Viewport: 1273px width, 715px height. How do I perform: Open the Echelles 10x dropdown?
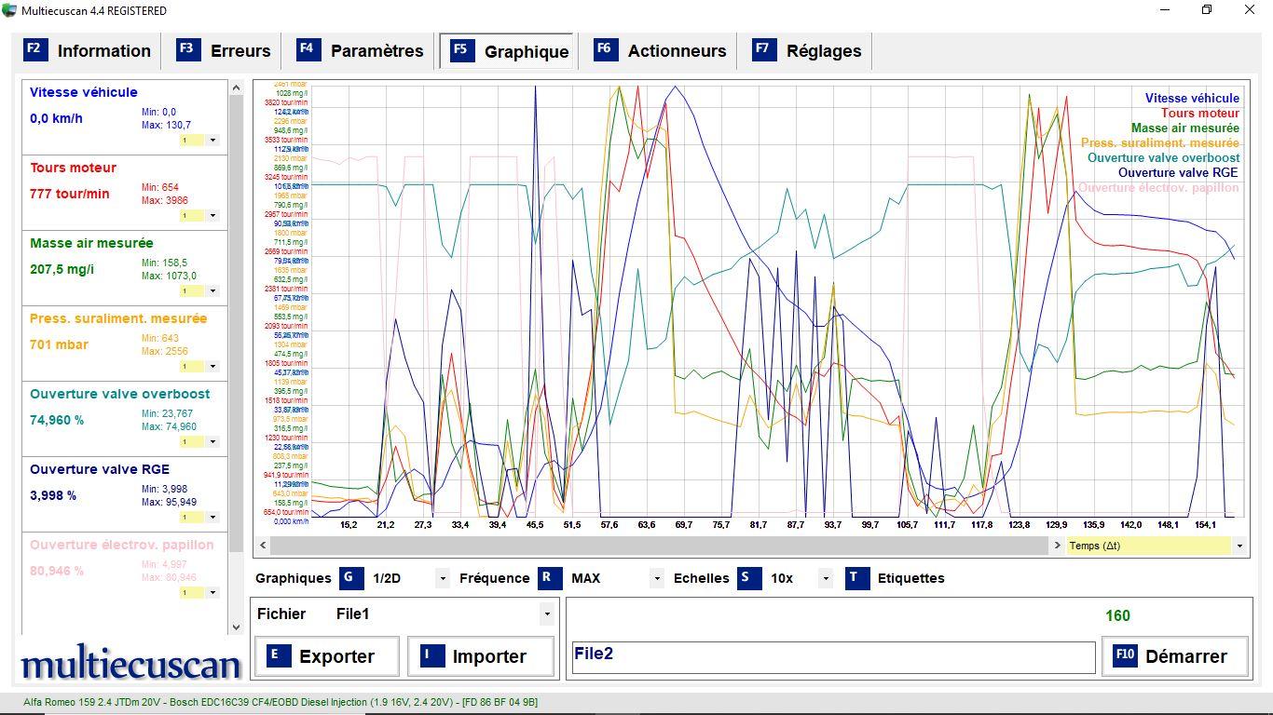pyautogui.click(x=825, y=578)
